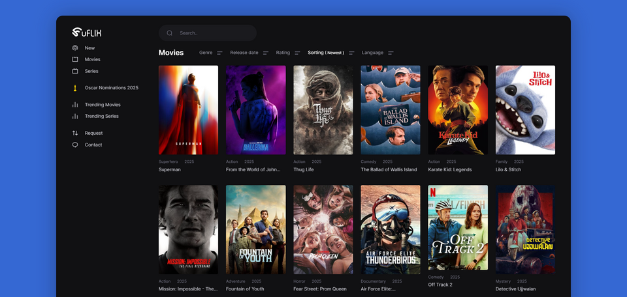Open the Language filter dropdown icon
Screen dimensions: 627x297
pos(391,53)
